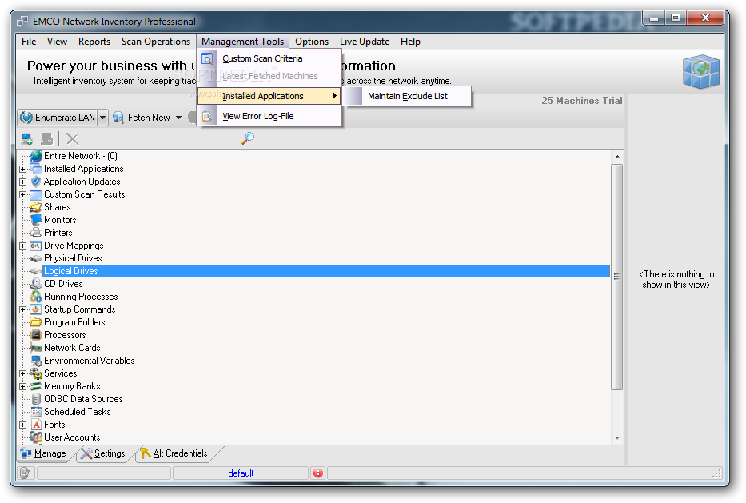The height and width of the screenshot is (503, 746).
Task: Switch to the Settings tab
Action: 103,453
